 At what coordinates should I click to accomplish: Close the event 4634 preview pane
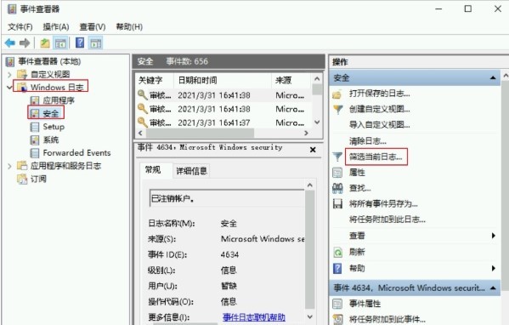[313, 150]
